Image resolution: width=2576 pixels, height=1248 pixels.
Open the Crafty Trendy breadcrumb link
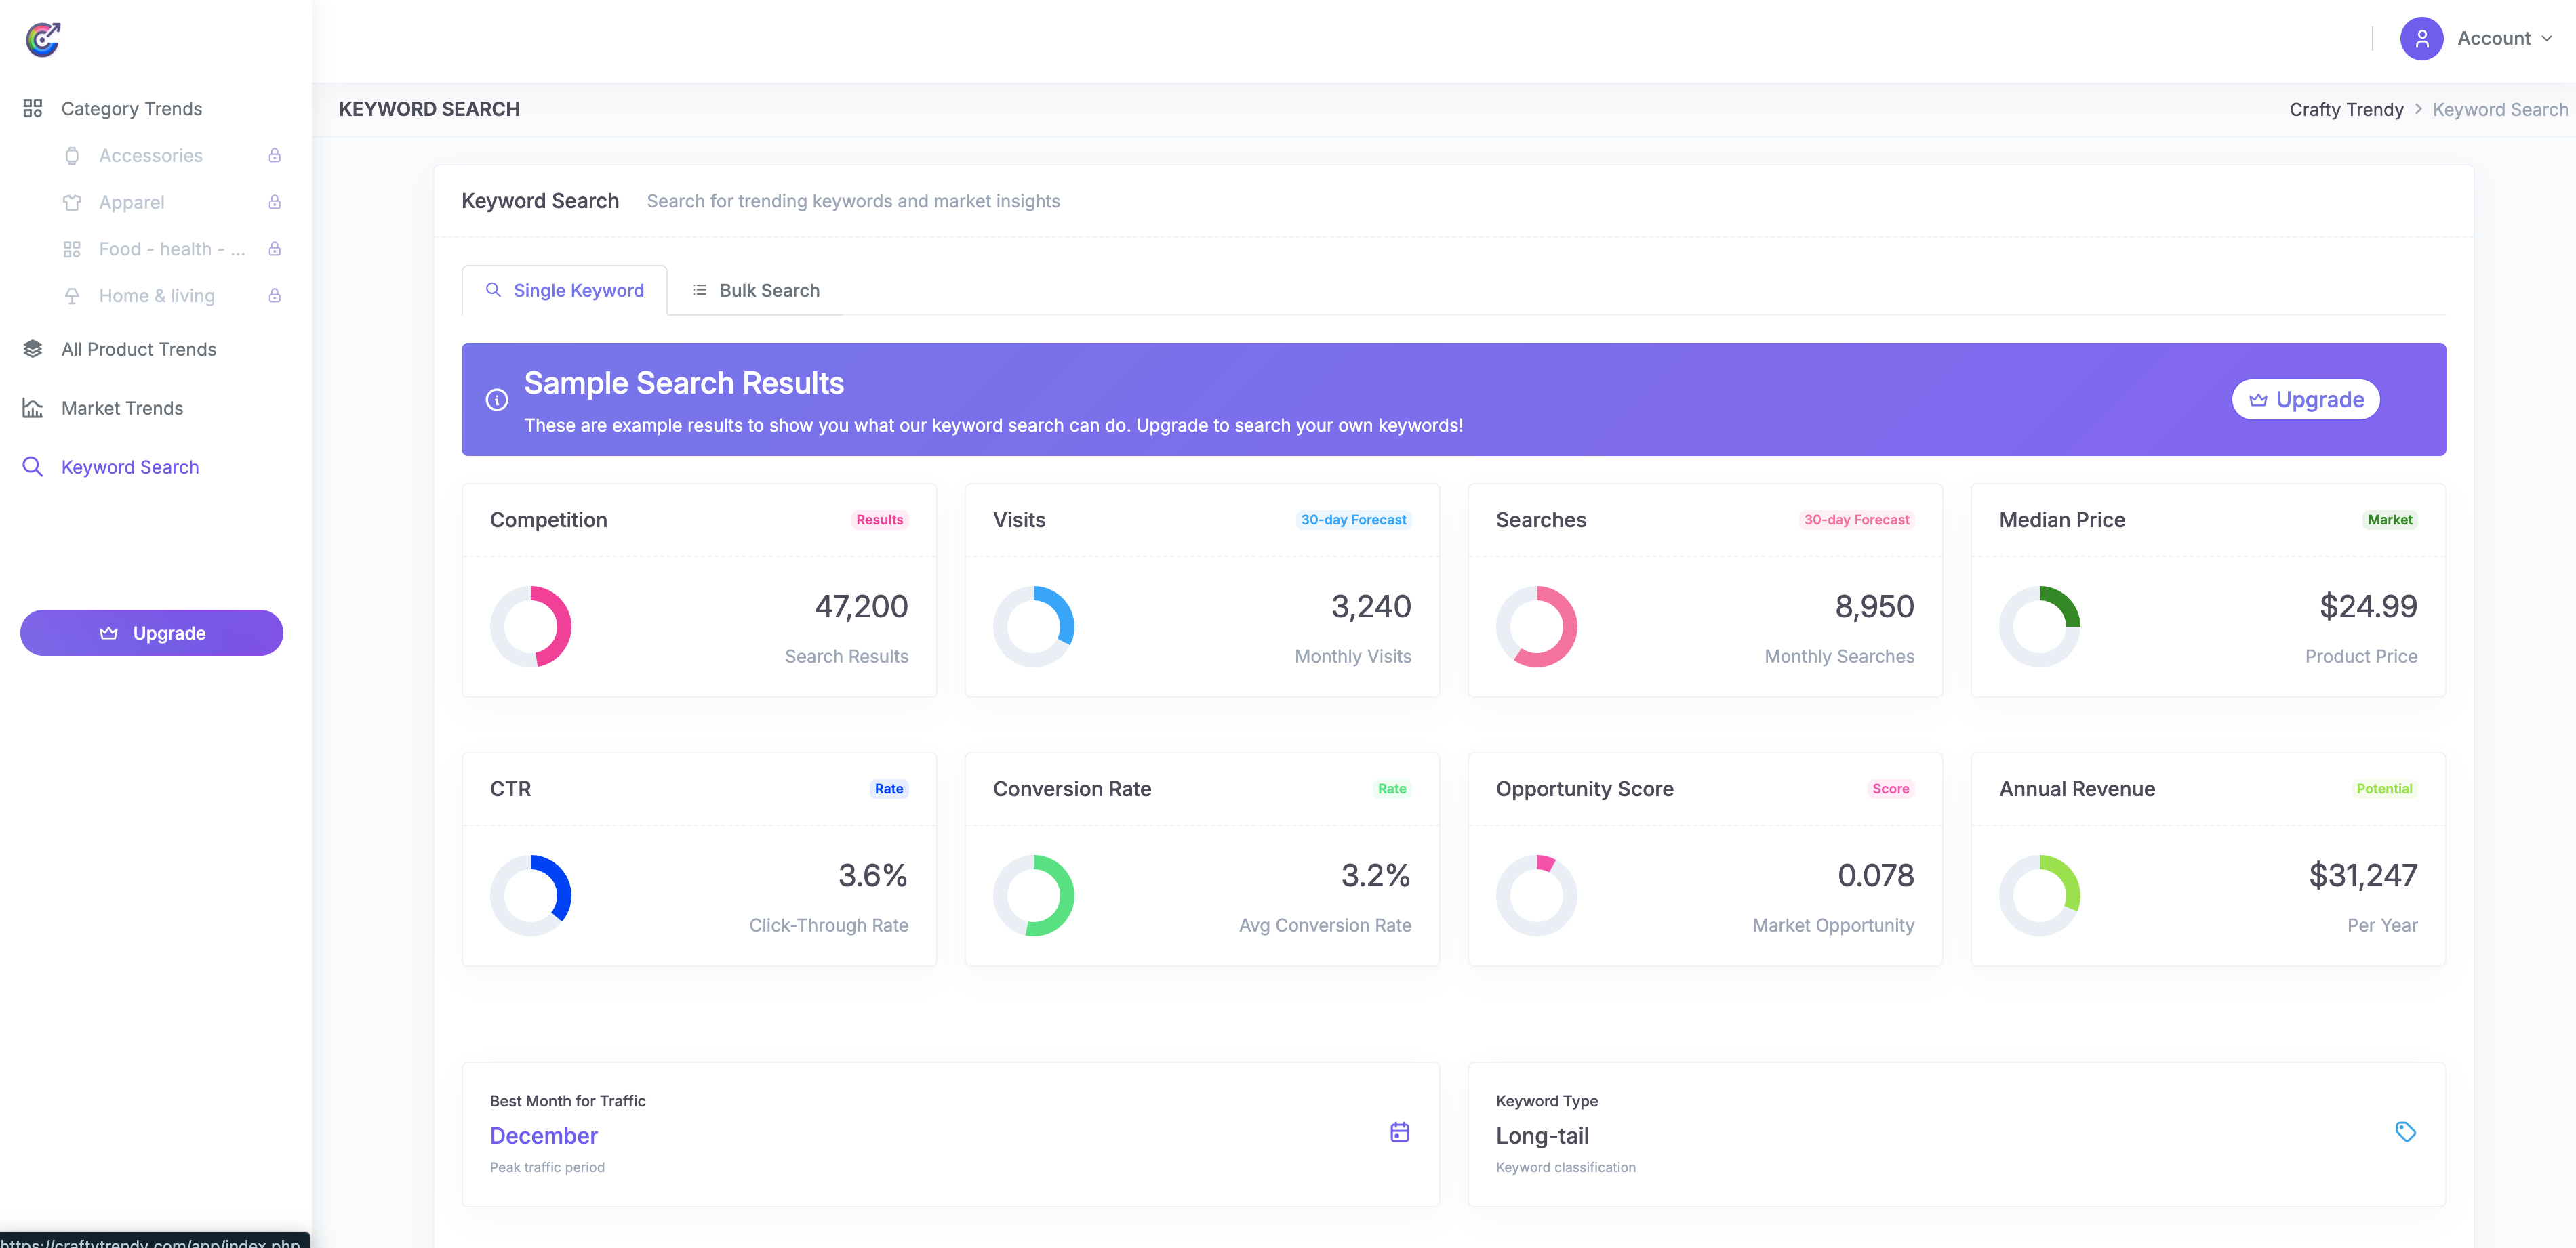(2346, 109)
